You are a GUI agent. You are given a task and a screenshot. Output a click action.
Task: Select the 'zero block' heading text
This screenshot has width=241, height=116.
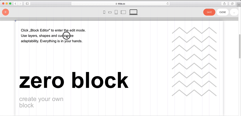[74, 80]
